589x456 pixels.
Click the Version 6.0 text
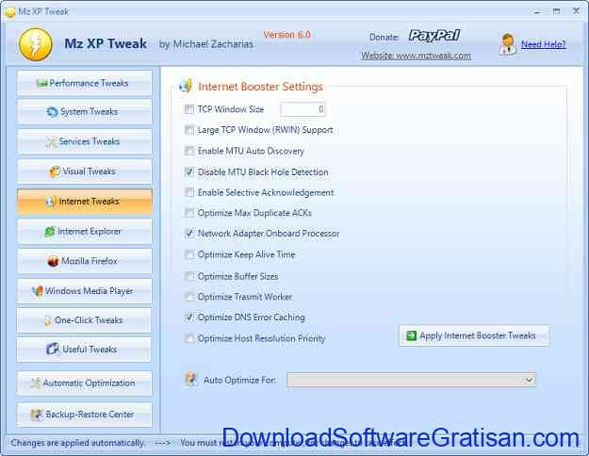(x=286, y=35)
